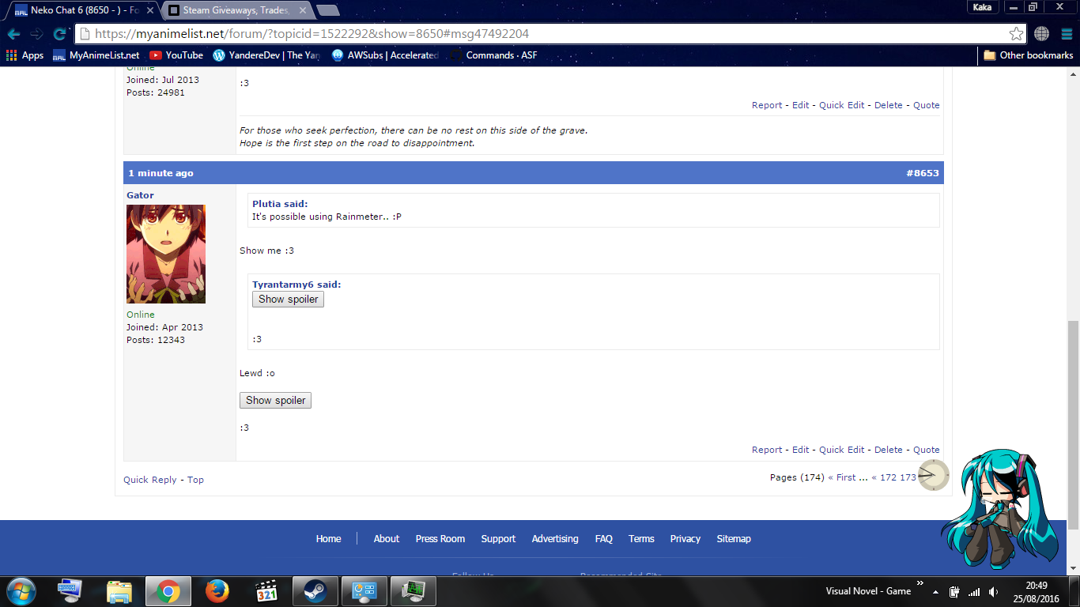Quote post #8653 by Gator
1080x607 pixels.
click(x=927, y=450)
